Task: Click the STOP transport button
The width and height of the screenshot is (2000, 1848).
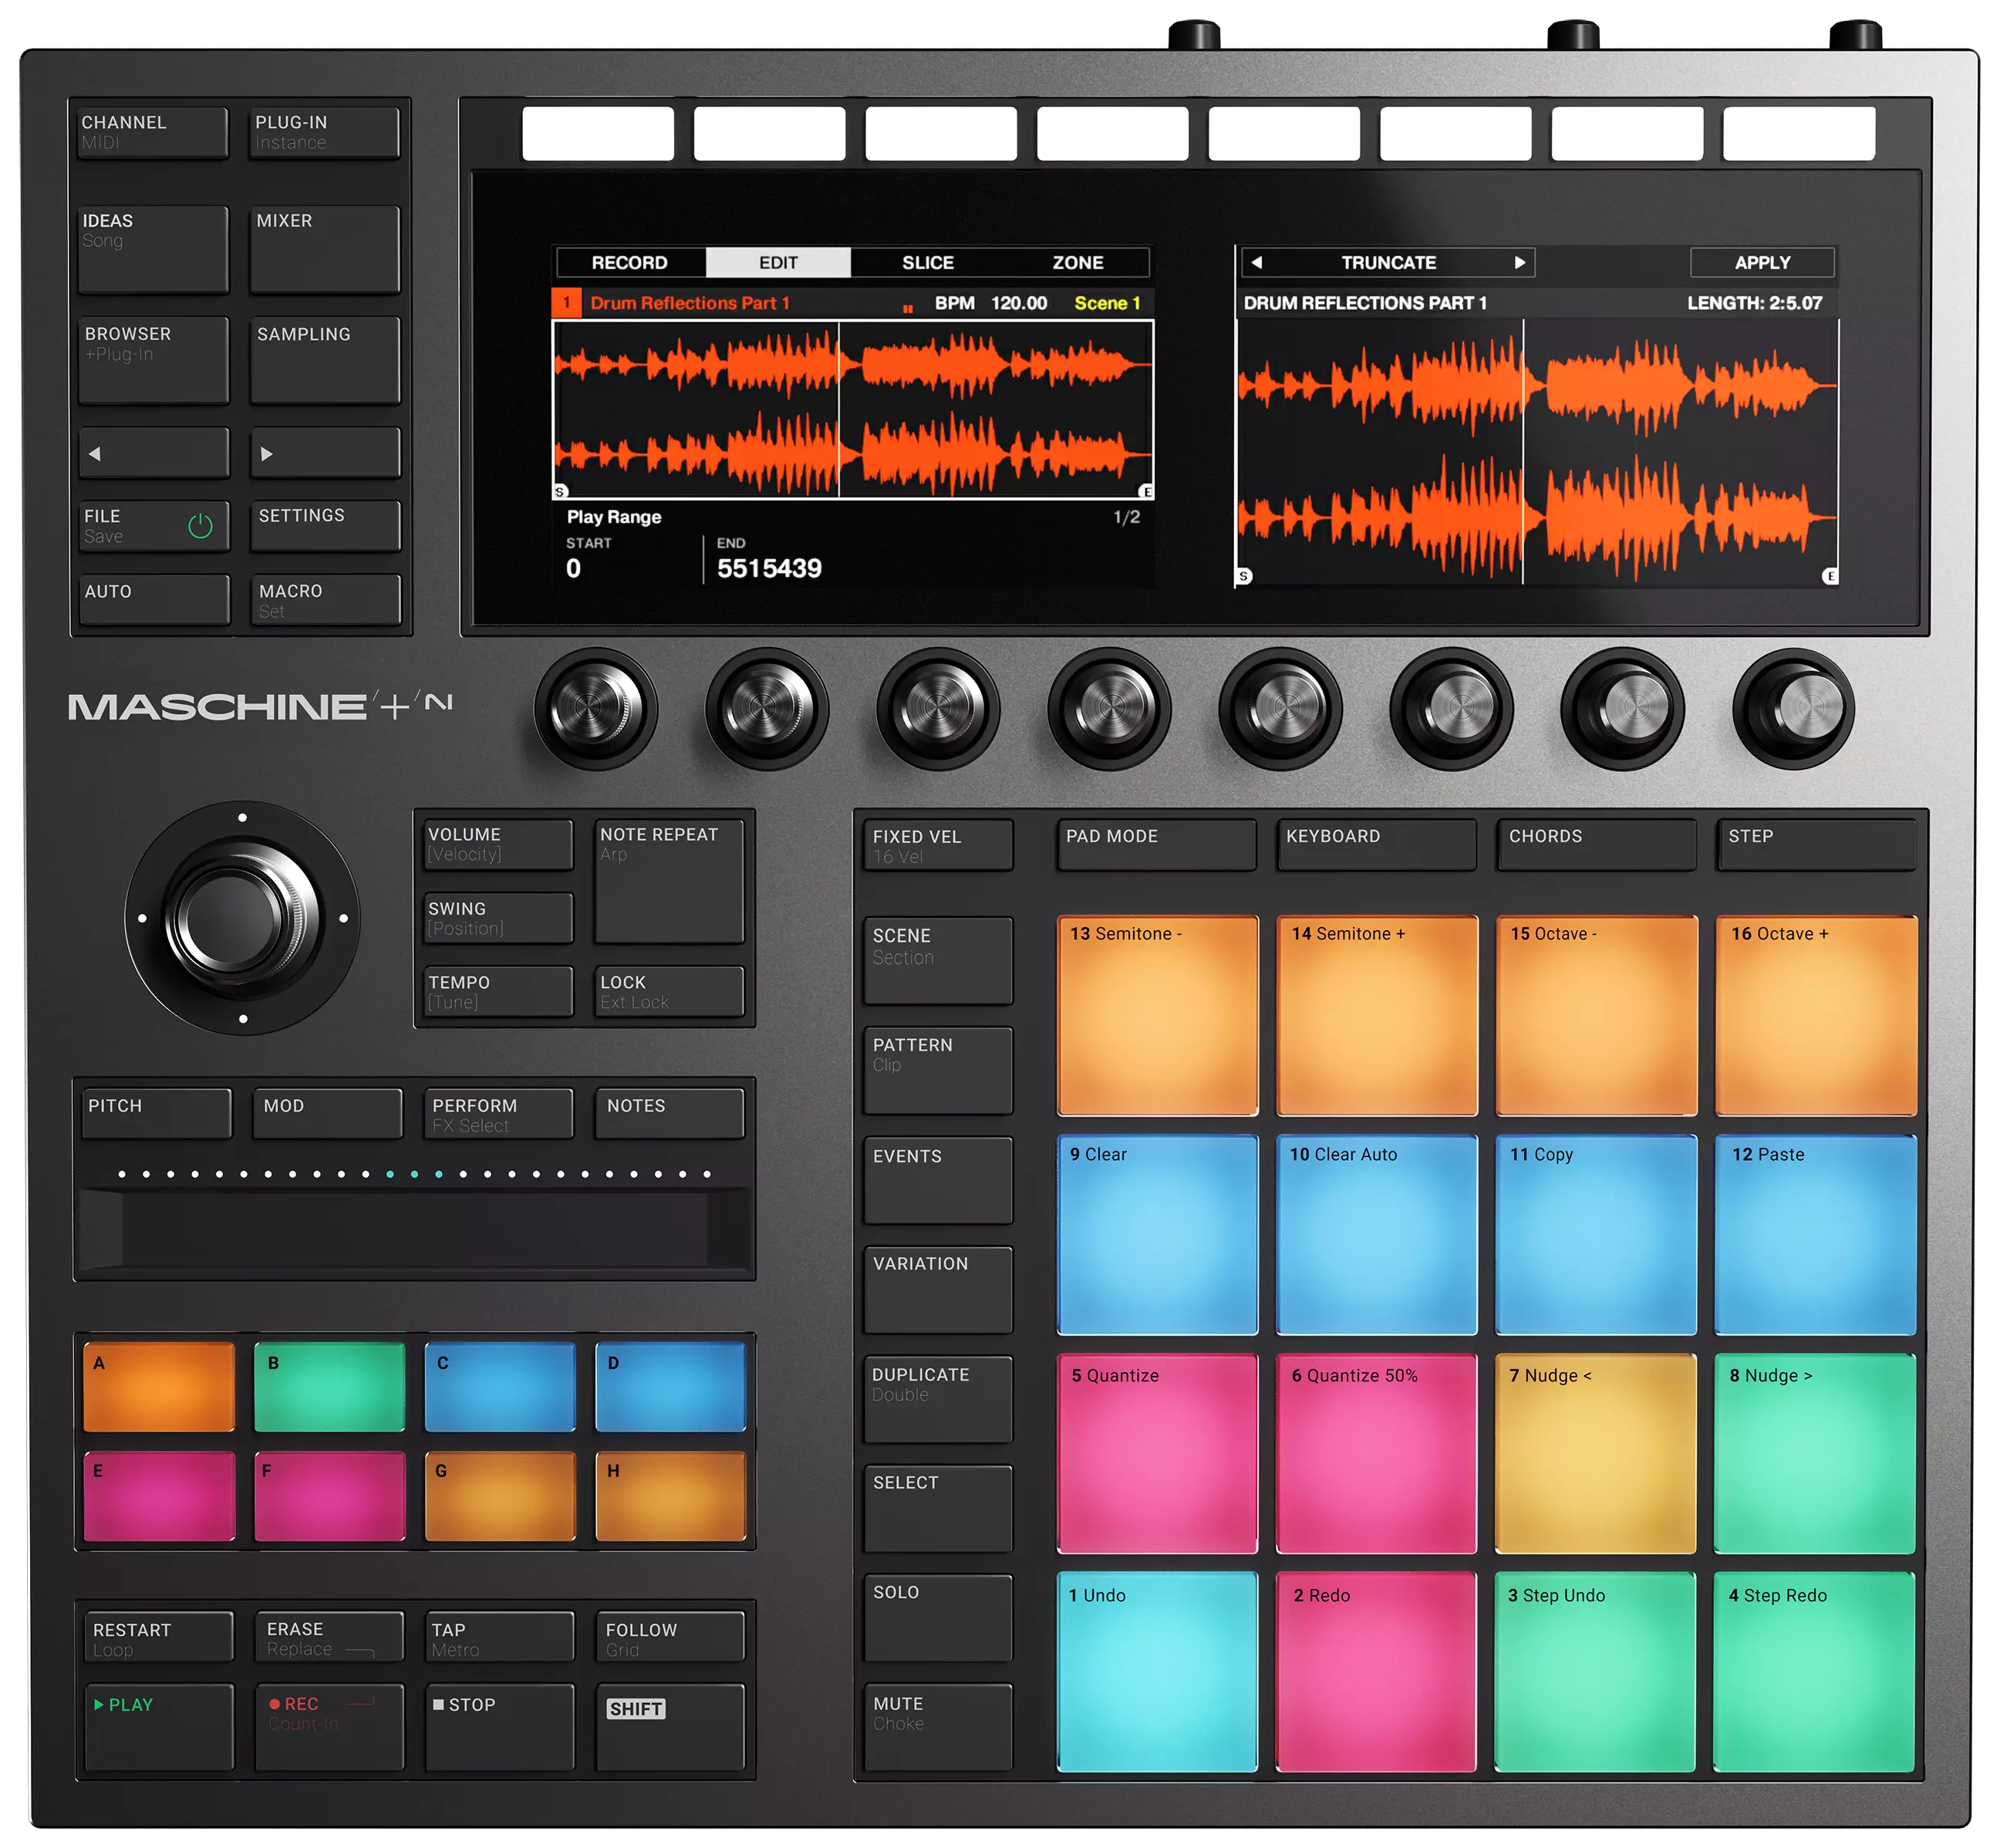Action: pyautogui.click(x=500, y=1725)
